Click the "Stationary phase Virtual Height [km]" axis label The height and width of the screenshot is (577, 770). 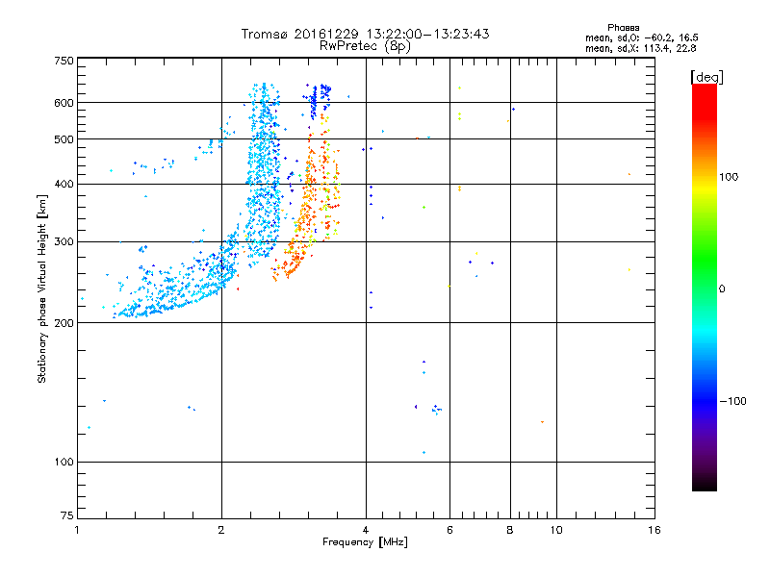pyautogui.click(x=41, y=288)
